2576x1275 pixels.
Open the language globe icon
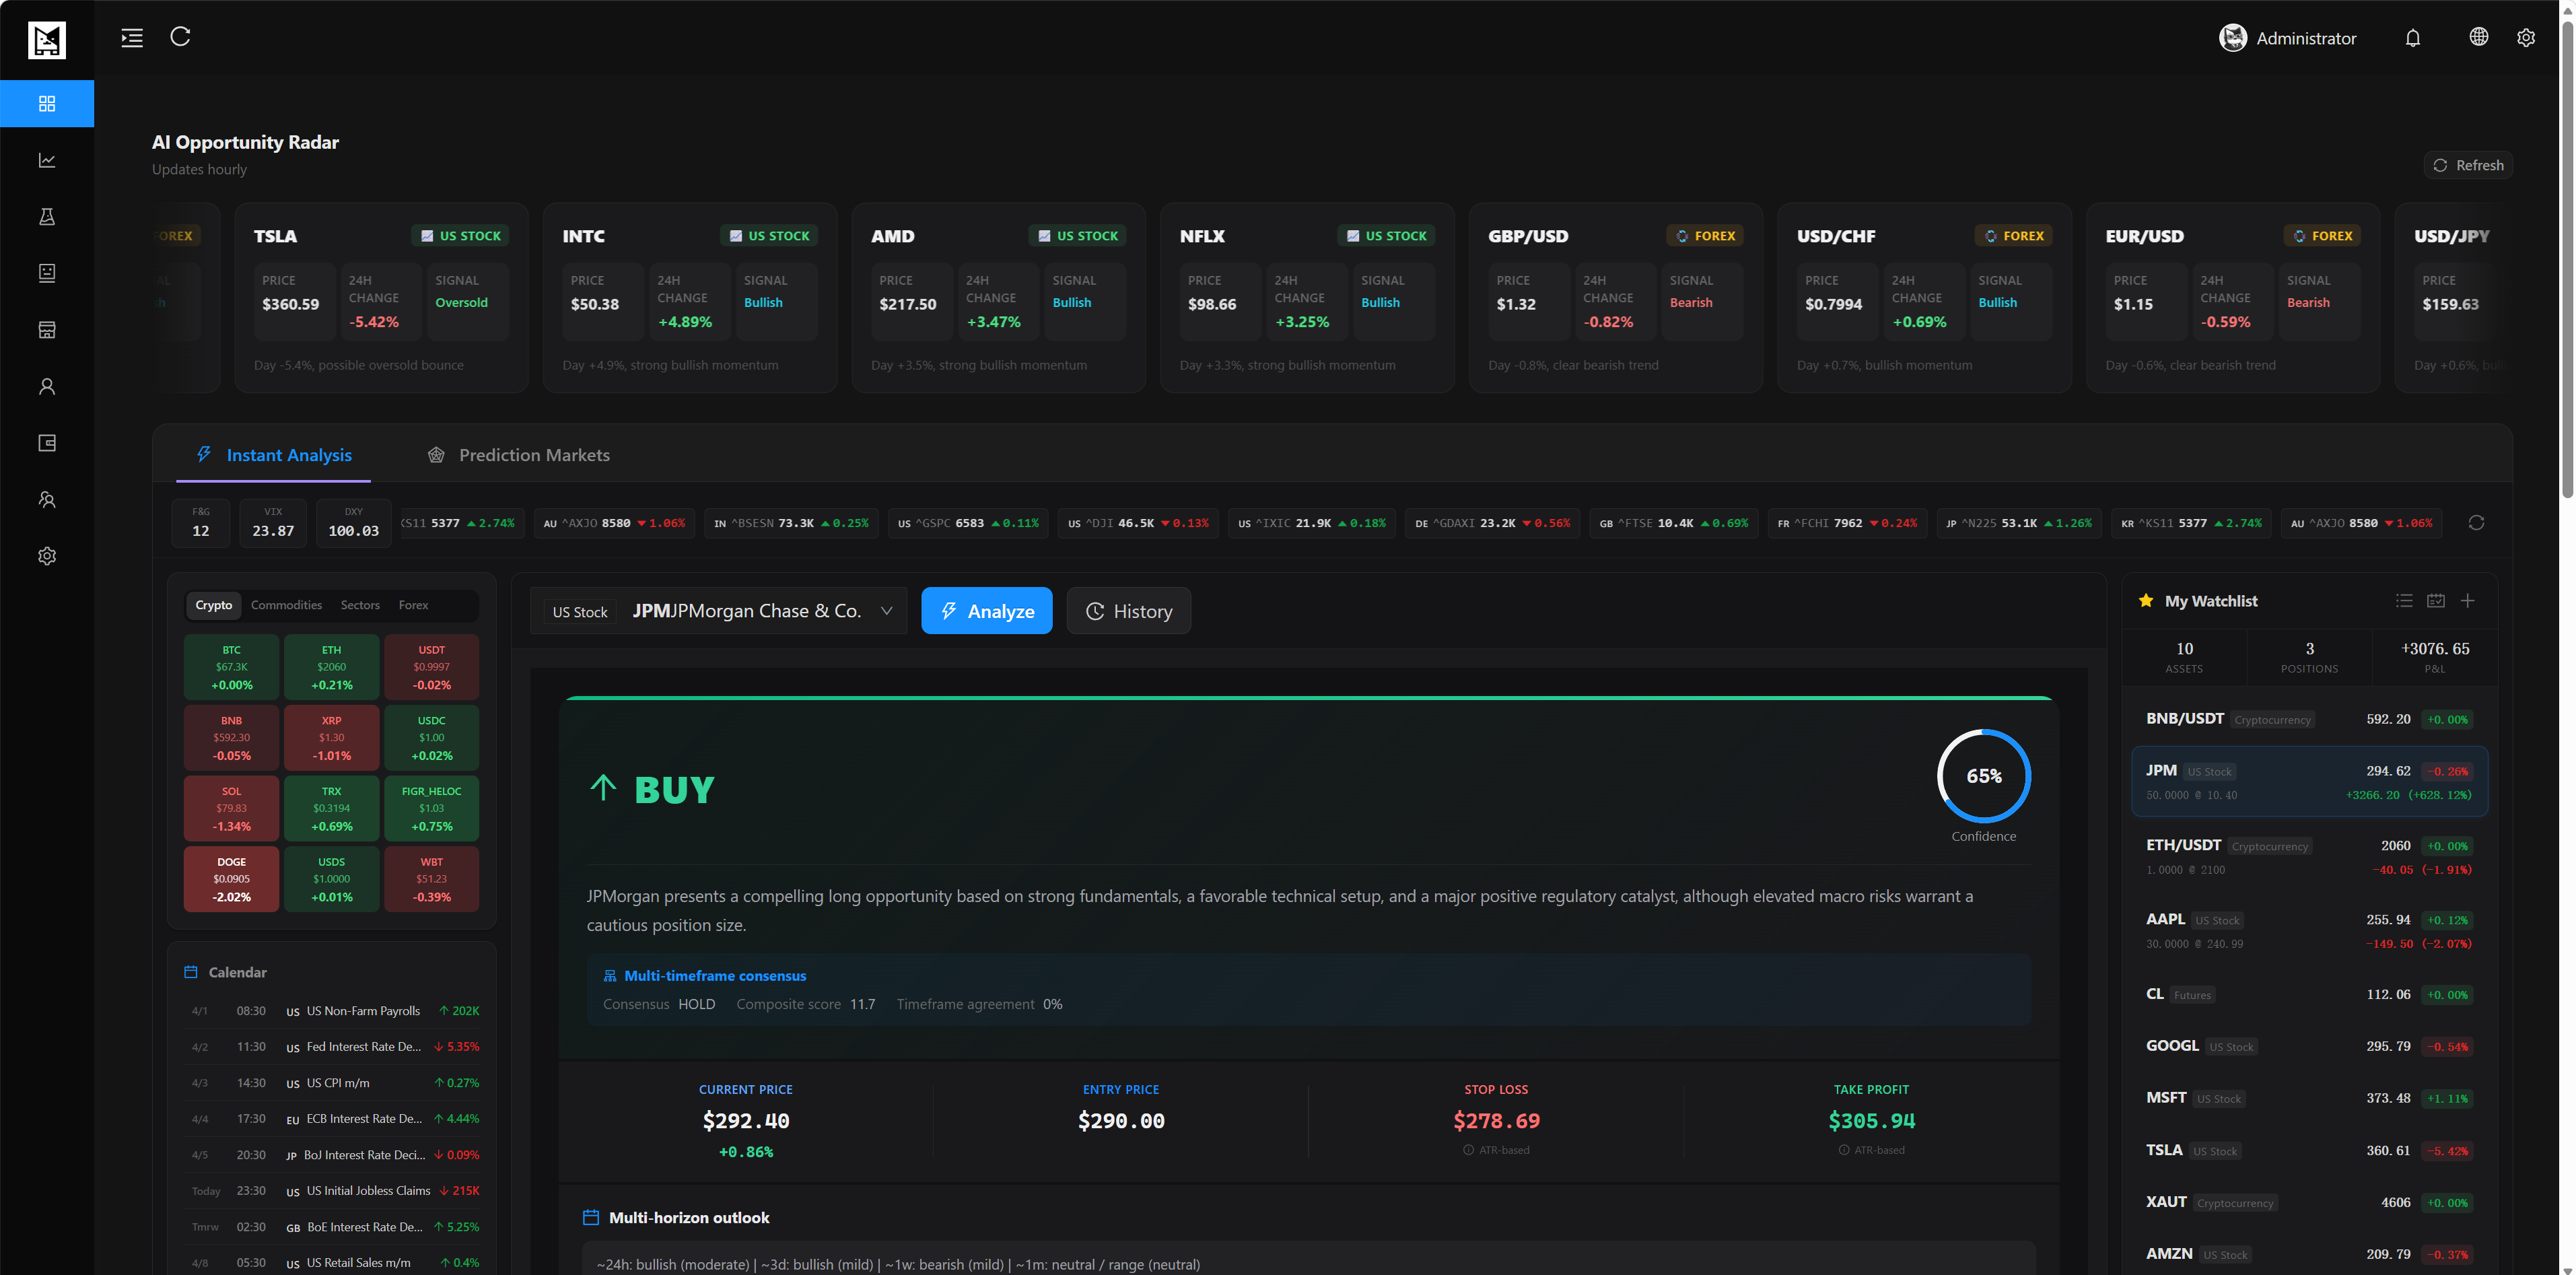pos(2478,37)
